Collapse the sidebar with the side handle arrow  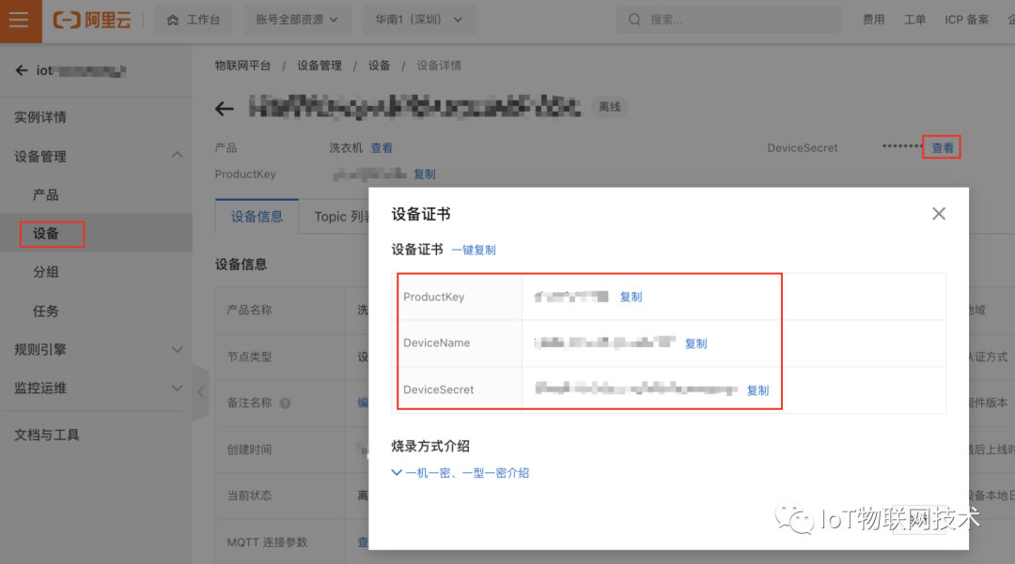point(201,391)
